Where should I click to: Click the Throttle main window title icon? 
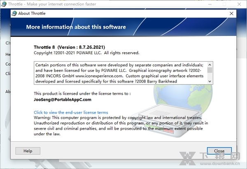4,4
